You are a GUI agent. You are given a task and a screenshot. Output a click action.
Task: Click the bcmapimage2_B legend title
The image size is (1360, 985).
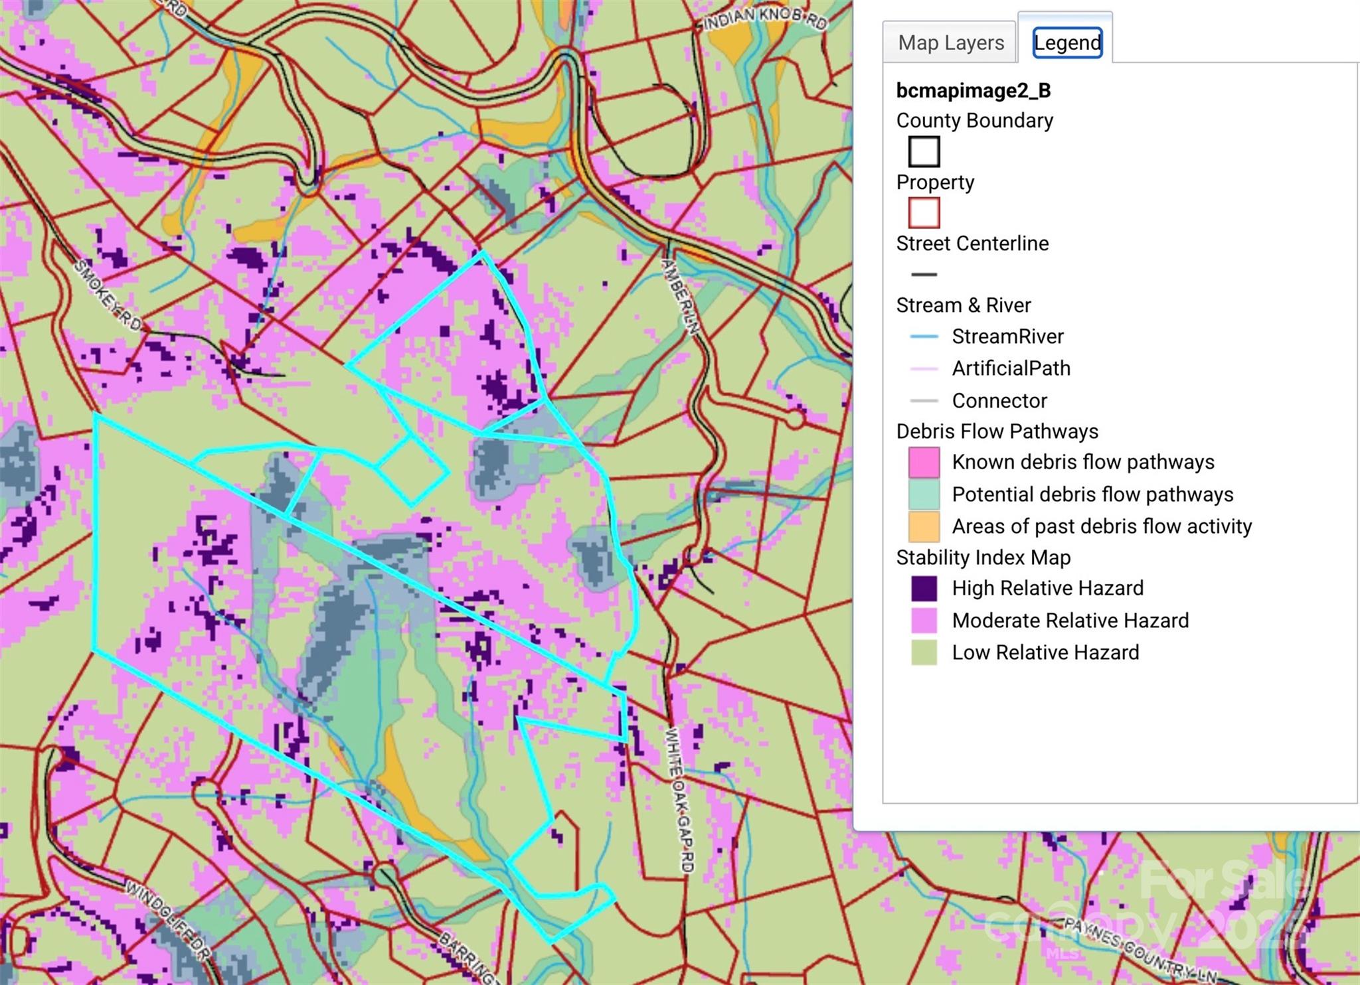point(973,90)
